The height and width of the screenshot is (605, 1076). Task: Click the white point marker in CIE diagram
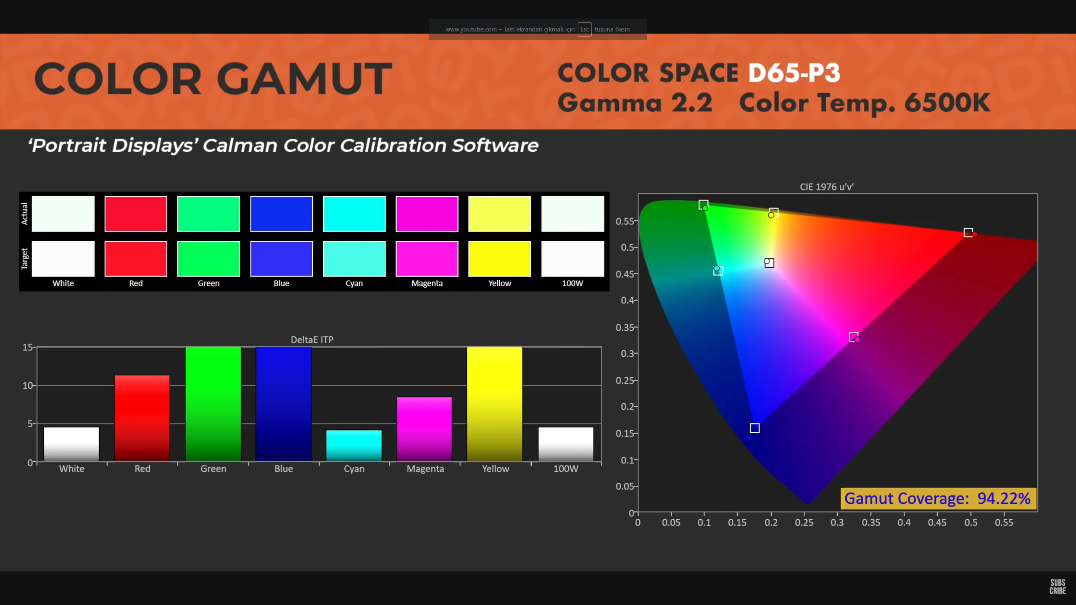769,263
